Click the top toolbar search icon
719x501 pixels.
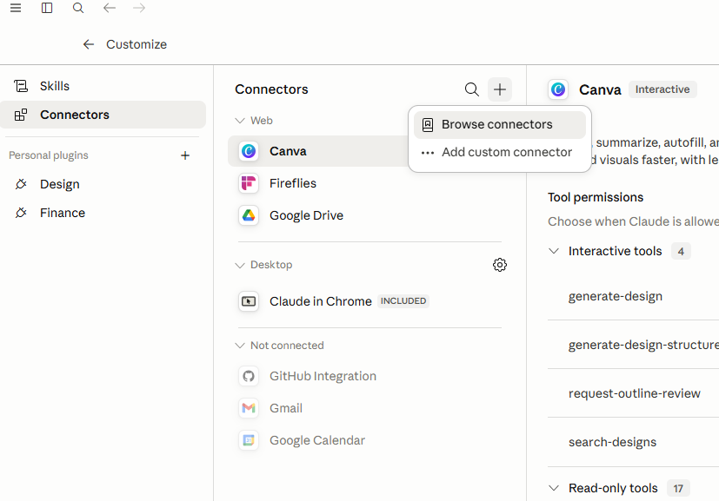[78, 8]
